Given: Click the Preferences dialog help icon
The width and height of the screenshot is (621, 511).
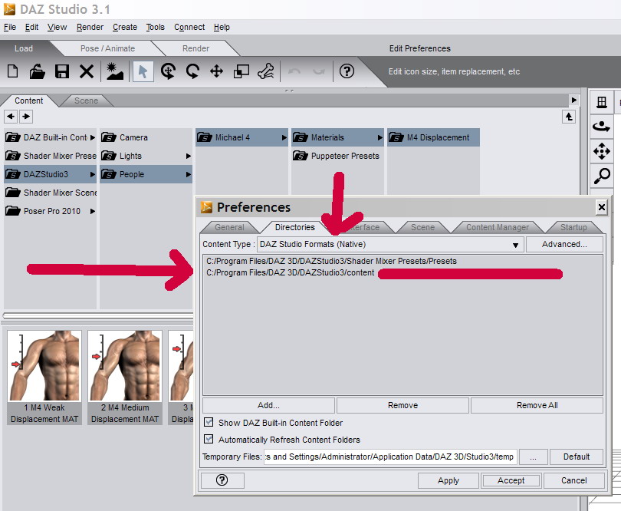Looking at the screenshot, I should (222, 480).
